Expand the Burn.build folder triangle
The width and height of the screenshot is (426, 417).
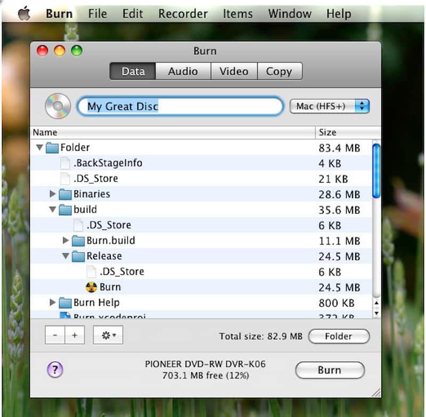tap(65, 241)
